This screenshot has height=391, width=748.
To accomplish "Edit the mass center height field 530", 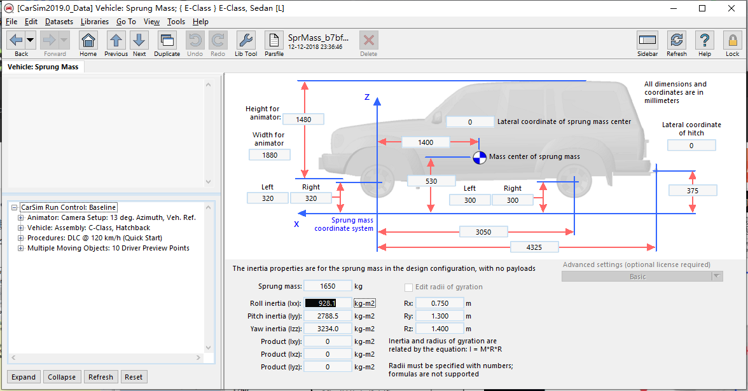I will pyautogui.click(x=431, y=181).
